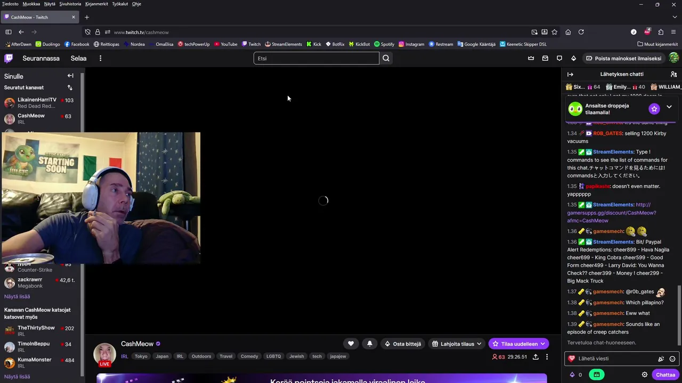
Task: Send message with Chattaa button
Action: click(x=665, y=374)
